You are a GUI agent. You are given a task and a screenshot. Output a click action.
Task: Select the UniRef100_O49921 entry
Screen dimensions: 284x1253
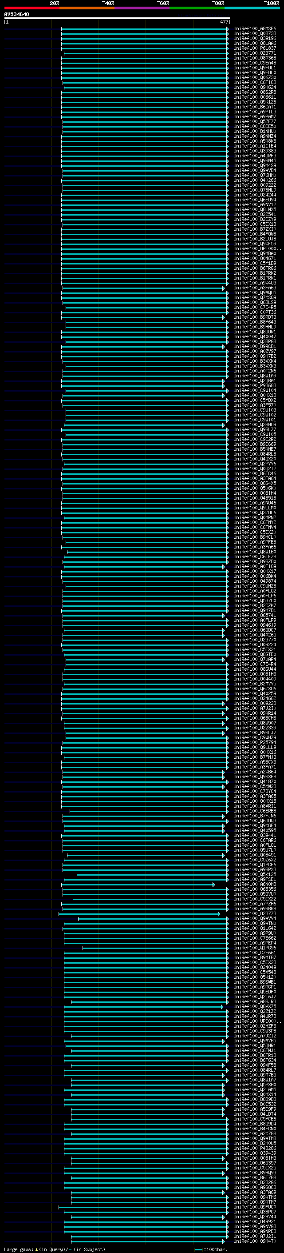pos(255,1221)
